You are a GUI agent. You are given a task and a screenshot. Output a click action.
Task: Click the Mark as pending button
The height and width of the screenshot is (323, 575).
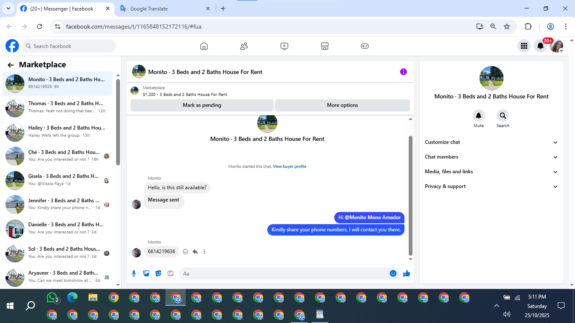(202, 105)
